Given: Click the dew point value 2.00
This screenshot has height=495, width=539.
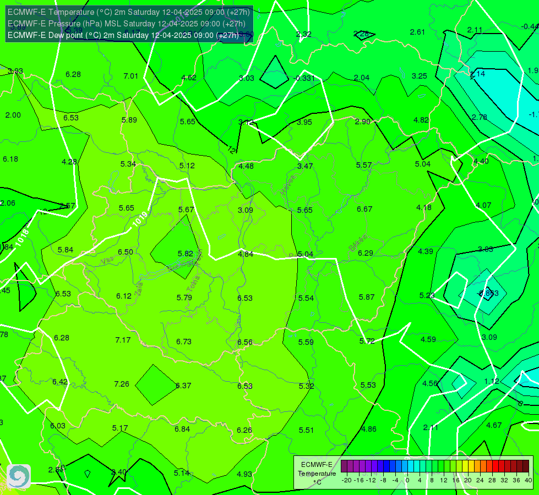Looking at the screenshot, I should click(13, 115).
